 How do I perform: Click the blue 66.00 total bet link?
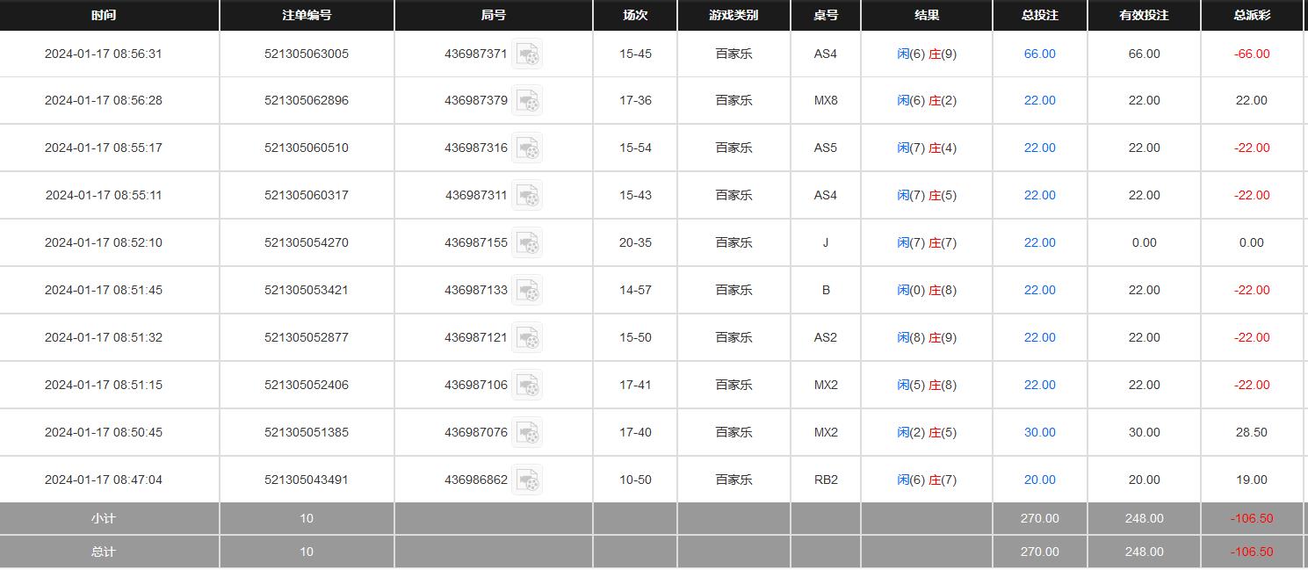point(1039,54)
